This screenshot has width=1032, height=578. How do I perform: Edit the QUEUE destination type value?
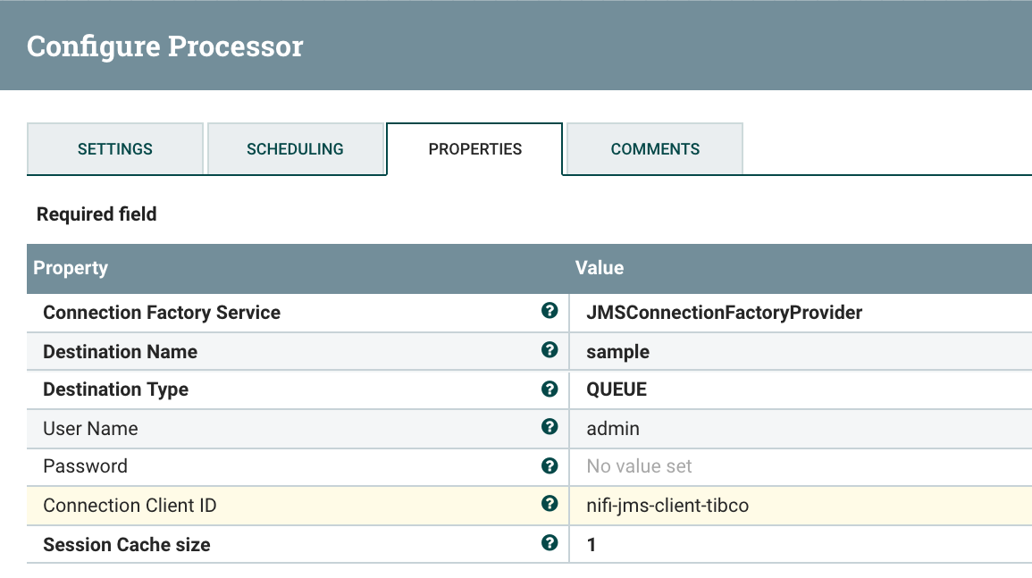pyautogui.click(x=609, y=390)
